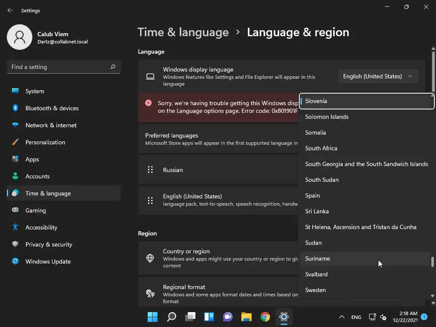The width and height of the screenshot is (436, 327).
Task: Open Gaming settings category
Action: [64, 210]
